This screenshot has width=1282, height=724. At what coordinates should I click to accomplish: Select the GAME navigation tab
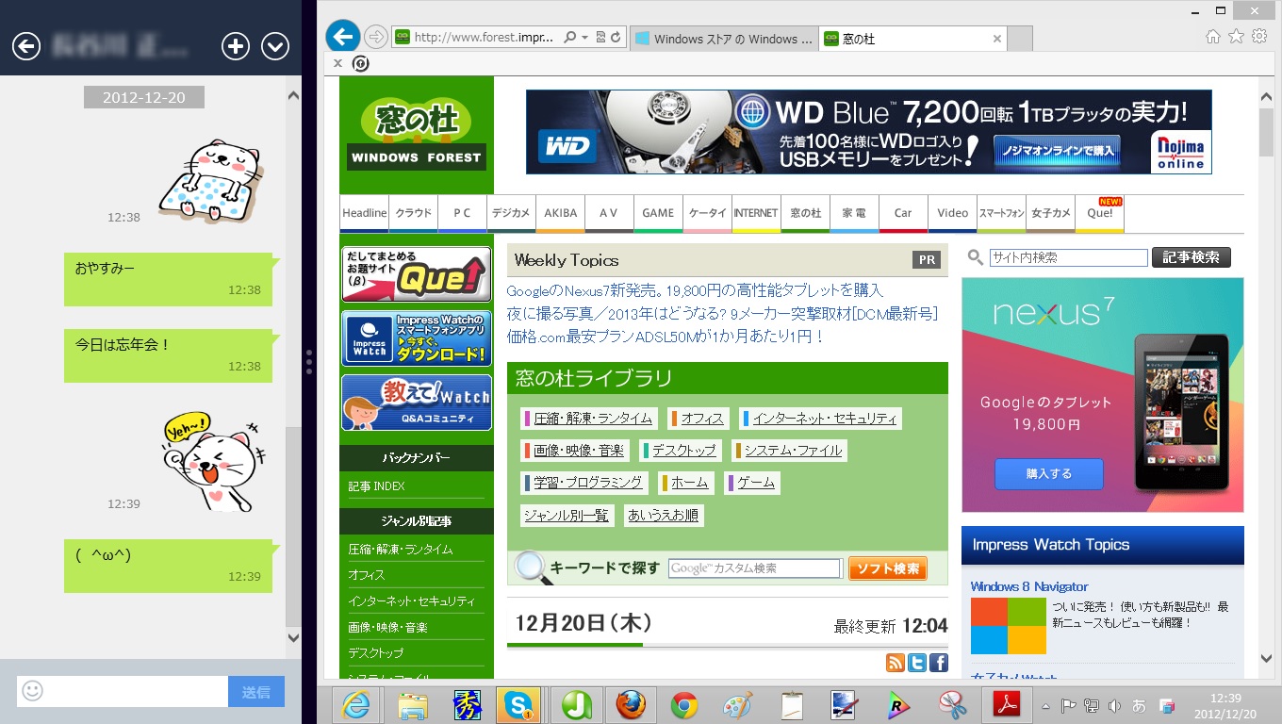tap(658, 214)
